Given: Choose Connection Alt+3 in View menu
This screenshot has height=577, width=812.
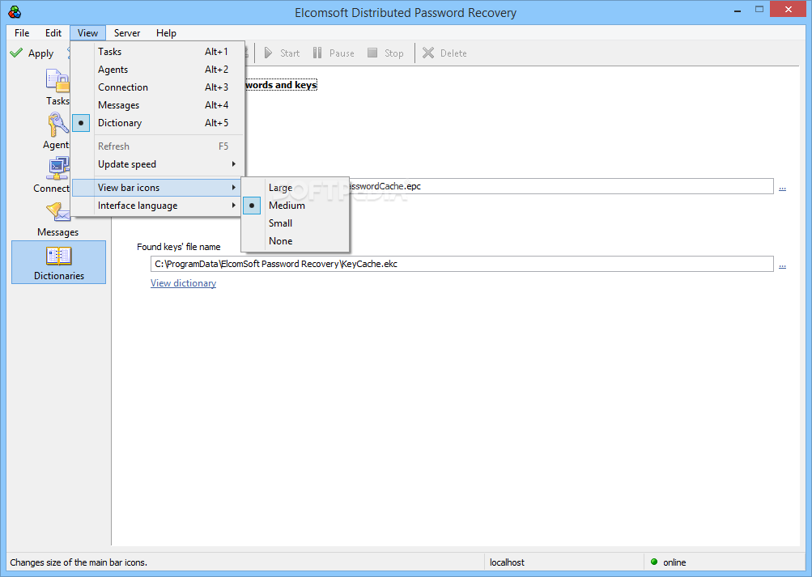Looking at the screenshot, I should click(157, 87).
